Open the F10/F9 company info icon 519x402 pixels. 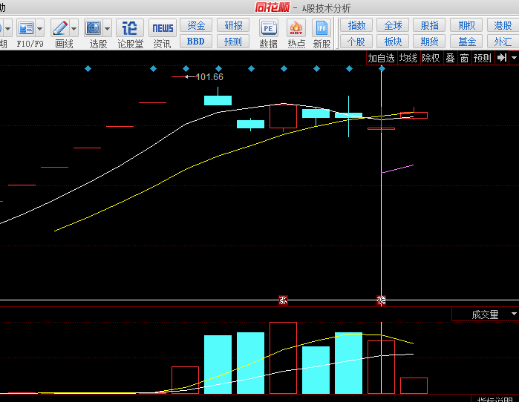(x=26, y=29)
